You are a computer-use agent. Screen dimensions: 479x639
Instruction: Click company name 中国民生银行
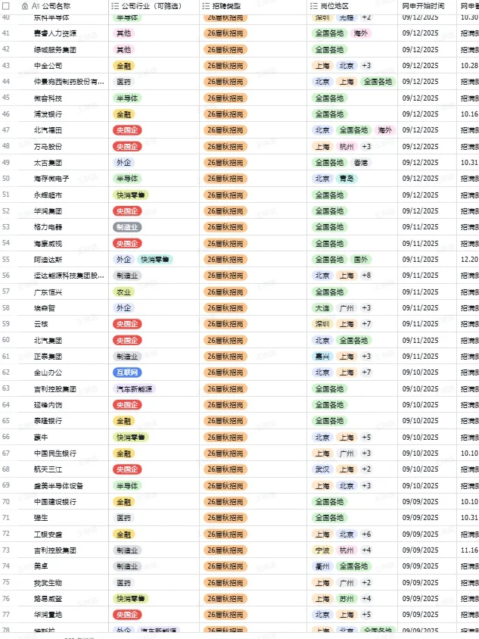[55, 454]
